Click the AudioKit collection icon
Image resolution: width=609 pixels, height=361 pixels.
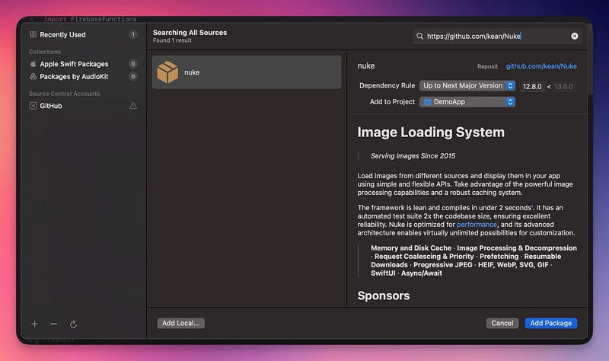(33, 77)
